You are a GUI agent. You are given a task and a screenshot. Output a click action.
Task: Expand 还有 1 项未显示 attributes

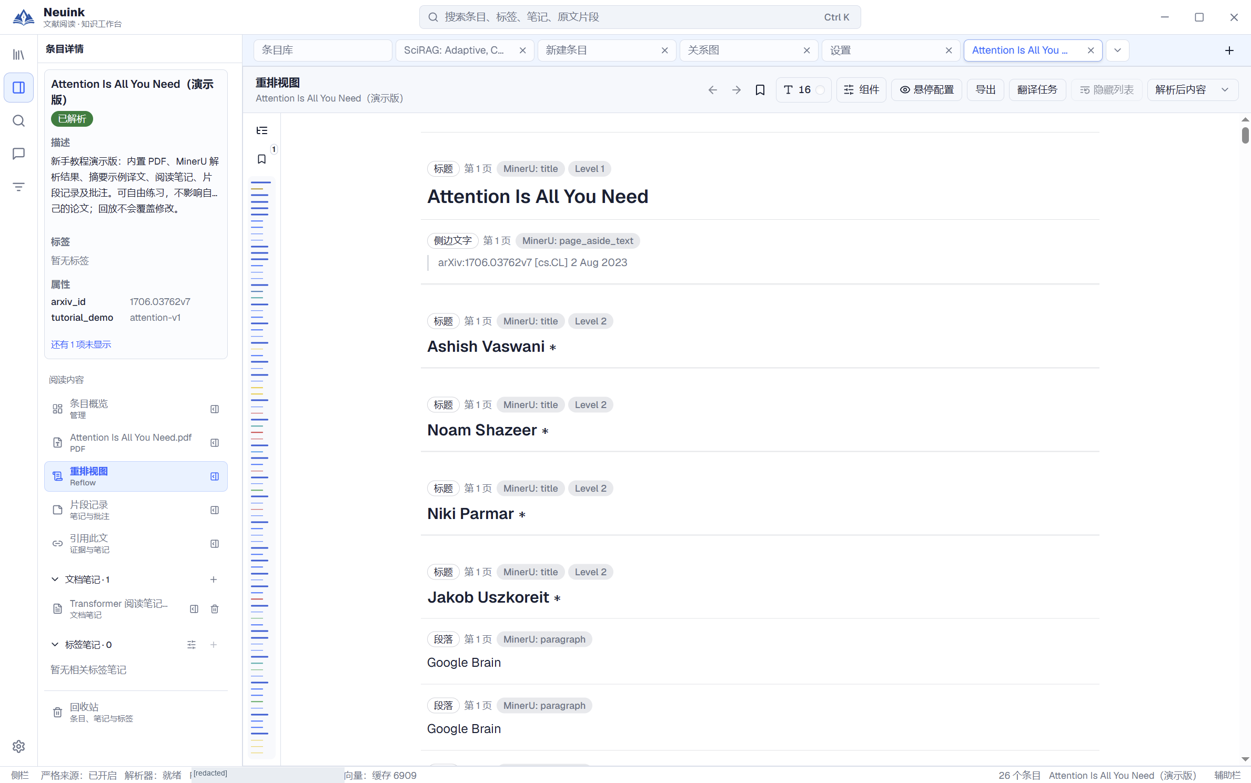pos(81,344)
